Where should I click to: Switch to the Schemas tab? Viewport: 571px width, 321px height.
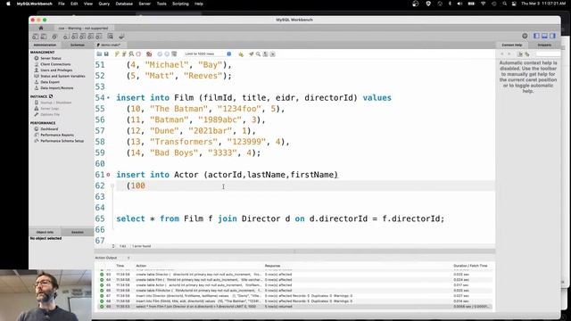coord(78,45)
